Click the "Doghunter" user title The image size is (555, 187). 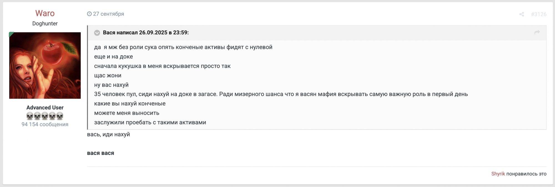tap(45, 24)
